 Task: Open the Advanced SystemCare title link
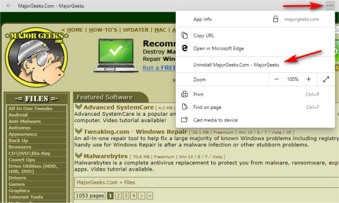click(119, 107)
